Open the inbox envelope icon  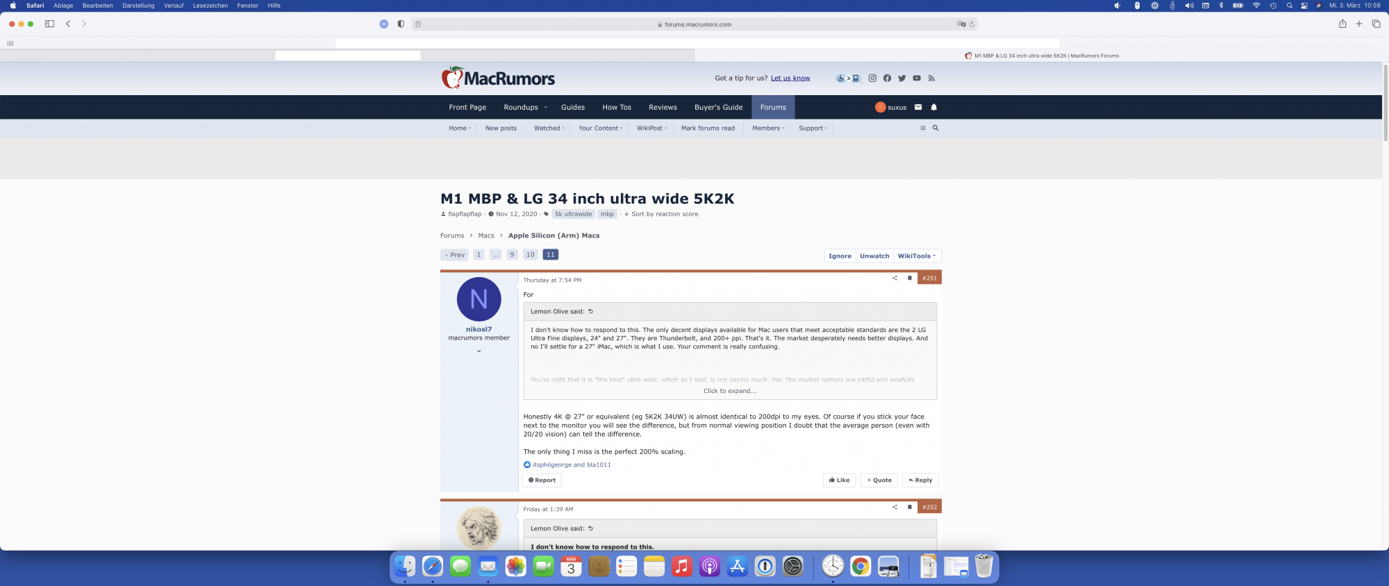coord(918,107)
